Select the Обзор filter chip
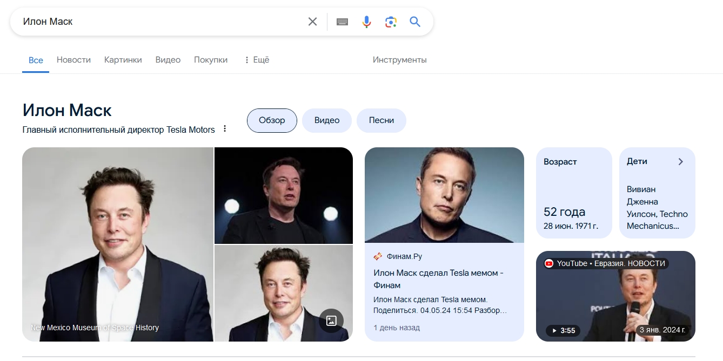 tap(271, 120)
